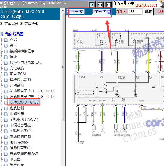Open the 介绍 page
164x166 pixels.
(13, 40)
